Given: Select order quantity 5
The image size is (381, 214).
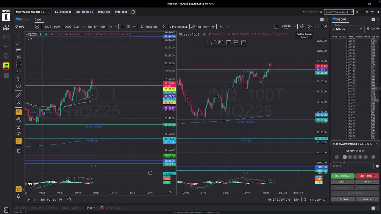Looking at the screenshot, I should point(355,157).
